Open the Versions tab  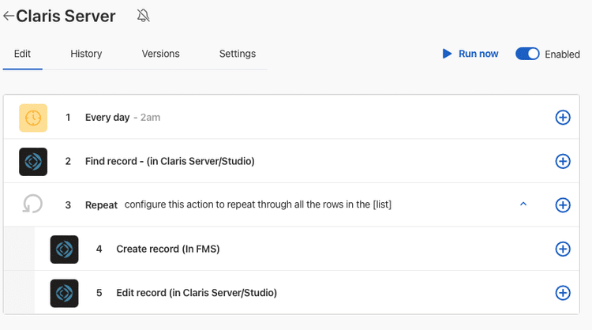(x=160, y=54)
